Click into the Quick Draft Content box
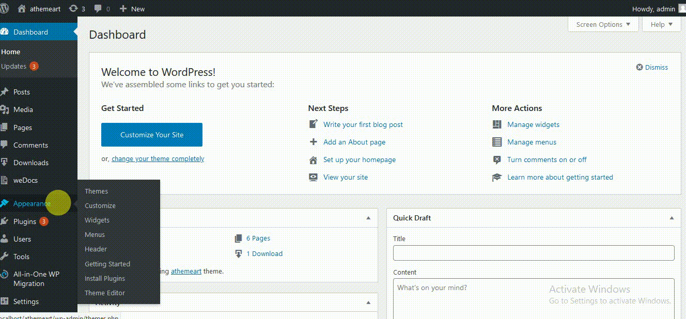This screenshot has height=319, width=686. (x=534, y=299)
